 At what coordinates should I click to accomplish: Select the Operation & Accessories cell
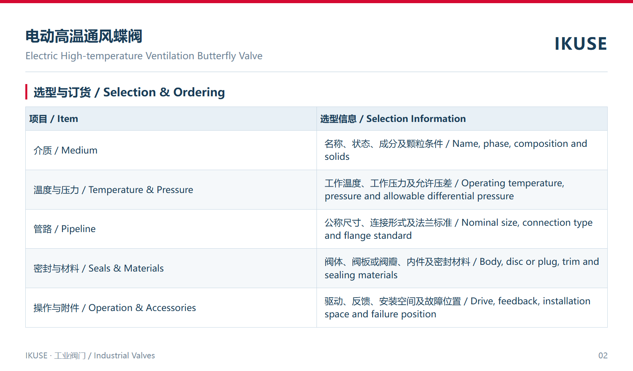click(171, 308)
